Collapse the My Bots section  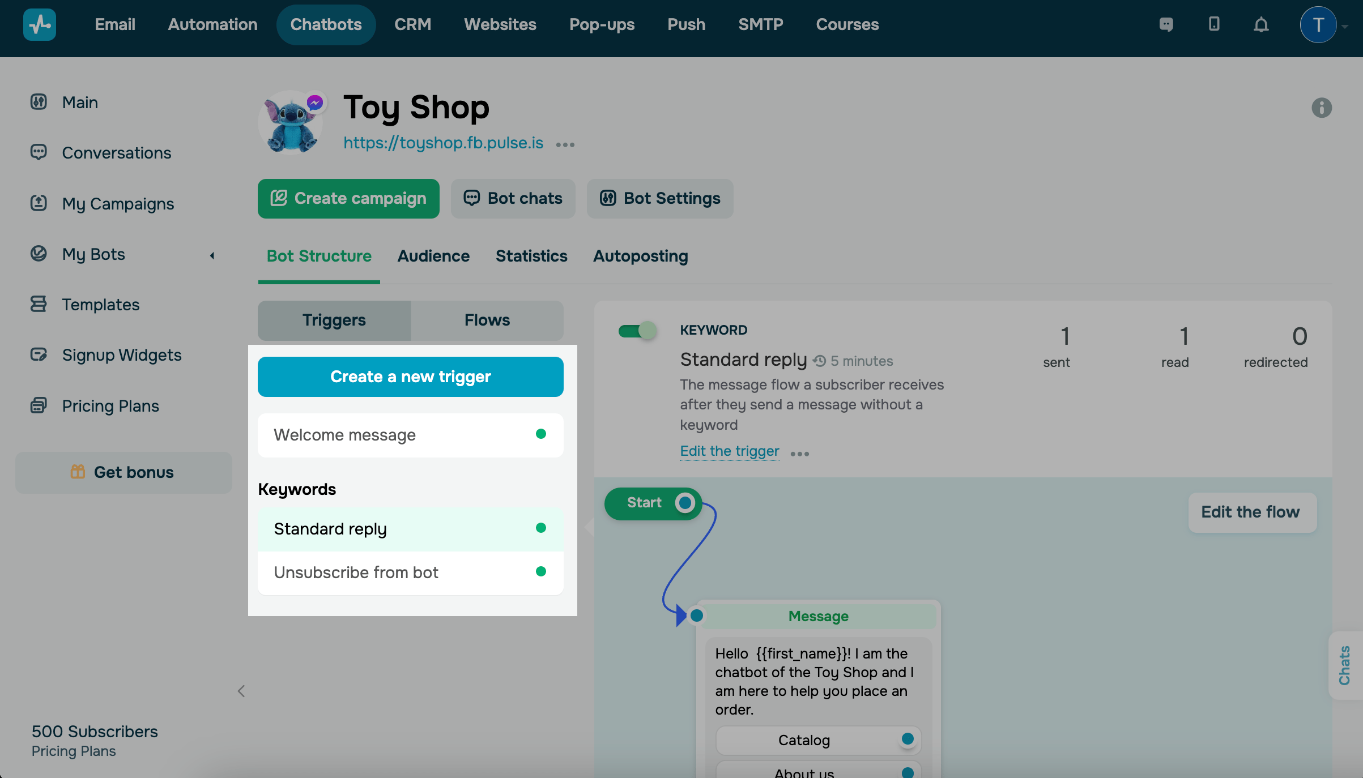coord(212,255)
